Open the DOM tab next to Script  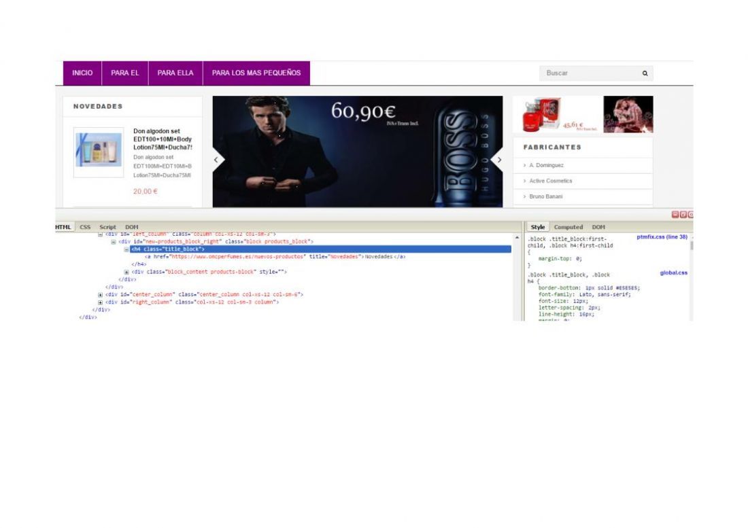(132, 227)
